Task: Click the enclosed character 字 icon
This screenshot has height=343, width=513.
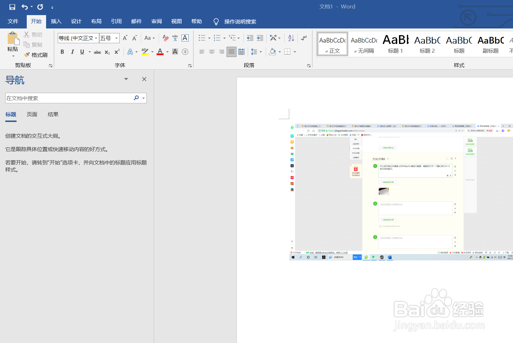Action: 185,52
